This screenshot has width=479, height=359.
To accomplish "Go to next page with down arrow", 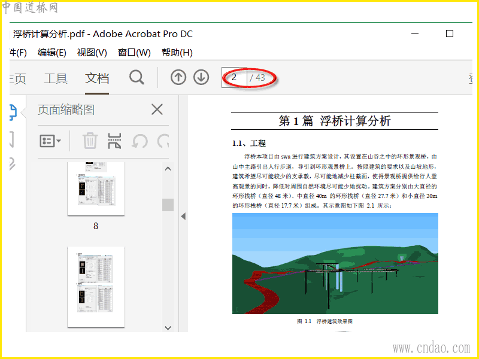I will point(201,78).
